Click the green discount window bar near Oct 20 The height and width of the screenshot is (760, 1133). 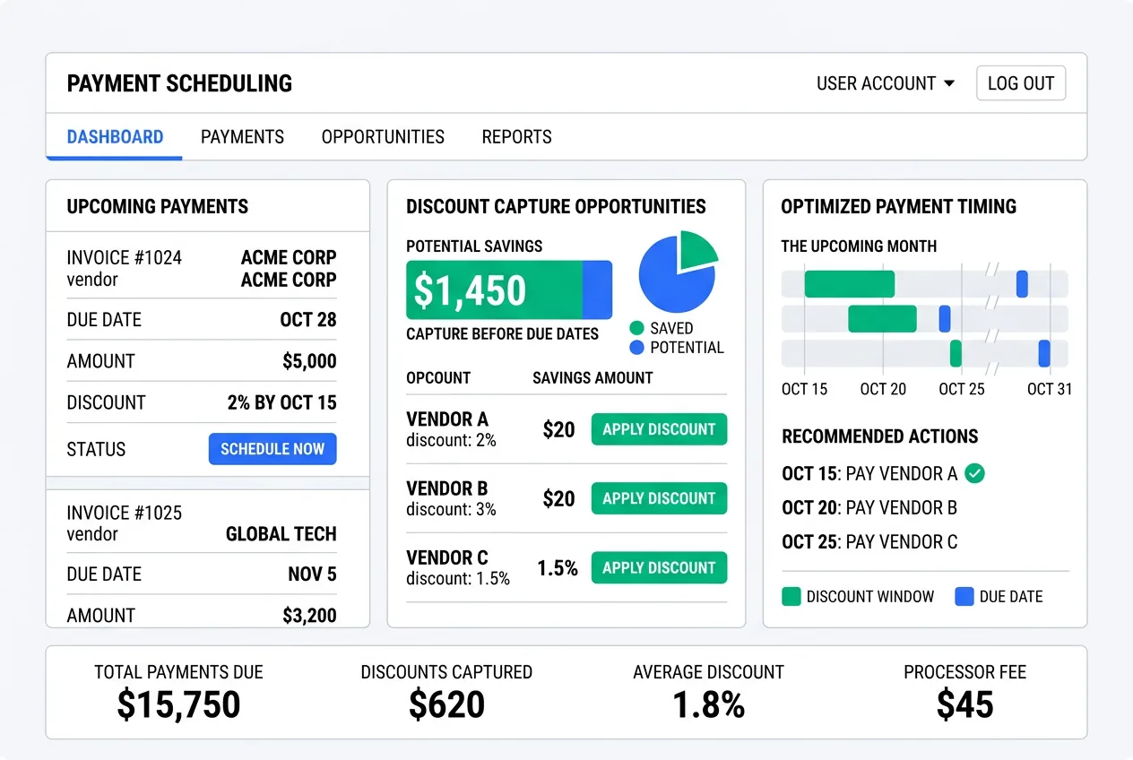882,318
